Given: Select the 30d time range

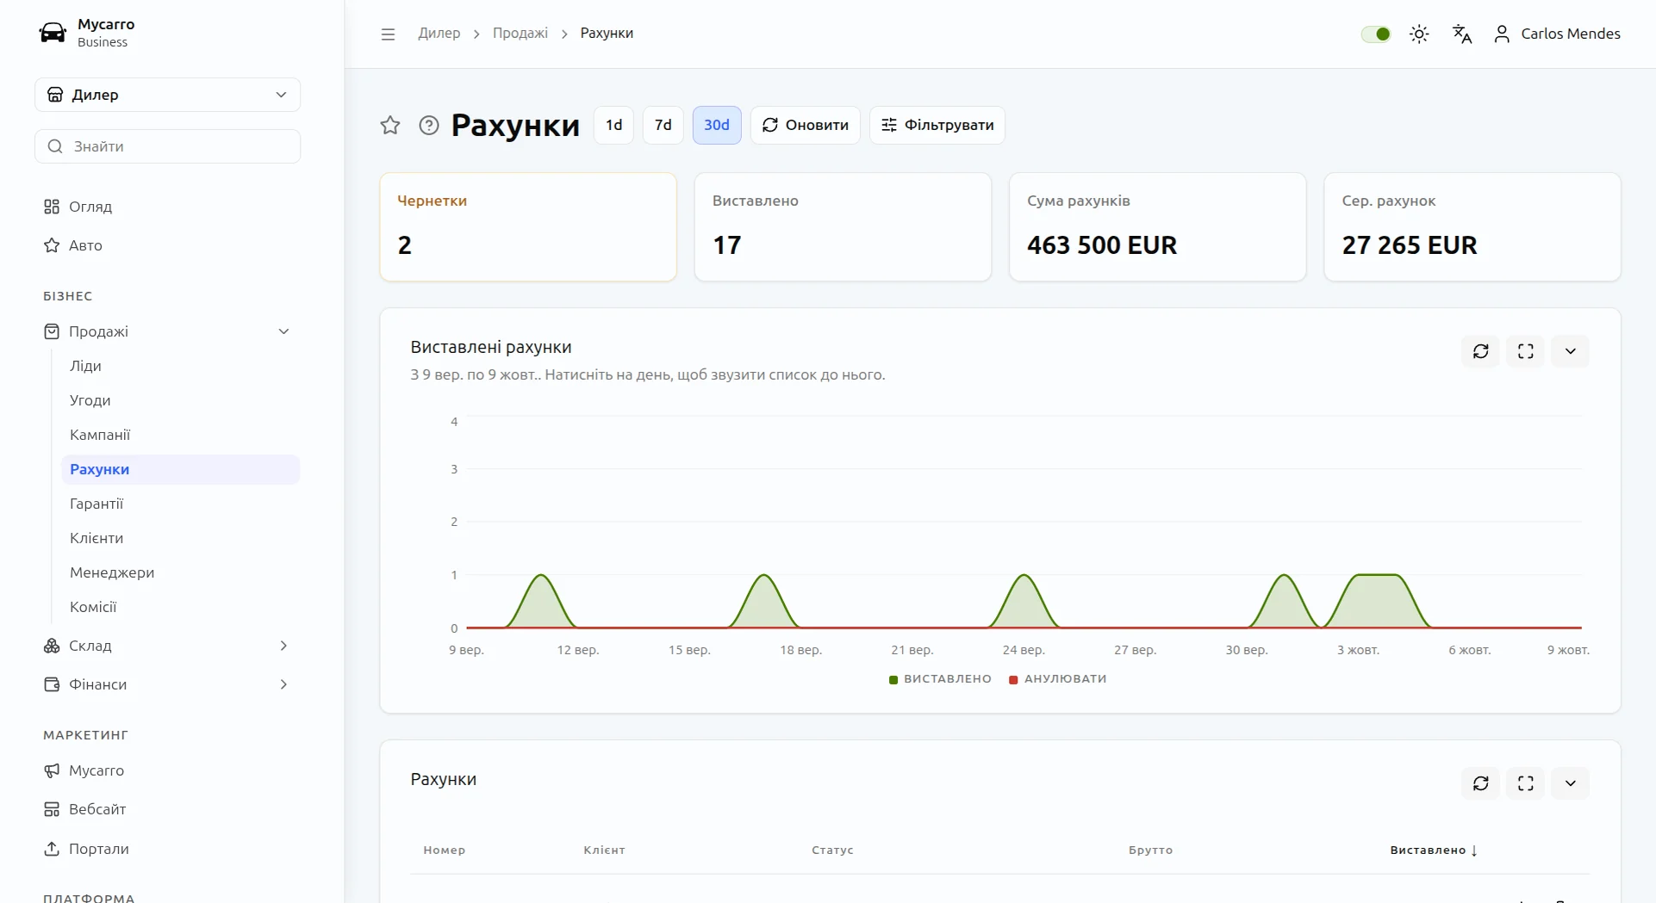Looking at the screenshot, I should [717, 125].
